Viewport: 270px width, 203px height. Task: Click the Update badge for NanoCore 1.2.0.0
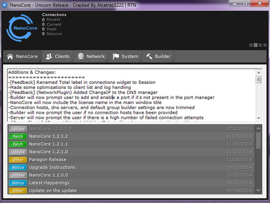pyautogui.click(x=18, y=175)
